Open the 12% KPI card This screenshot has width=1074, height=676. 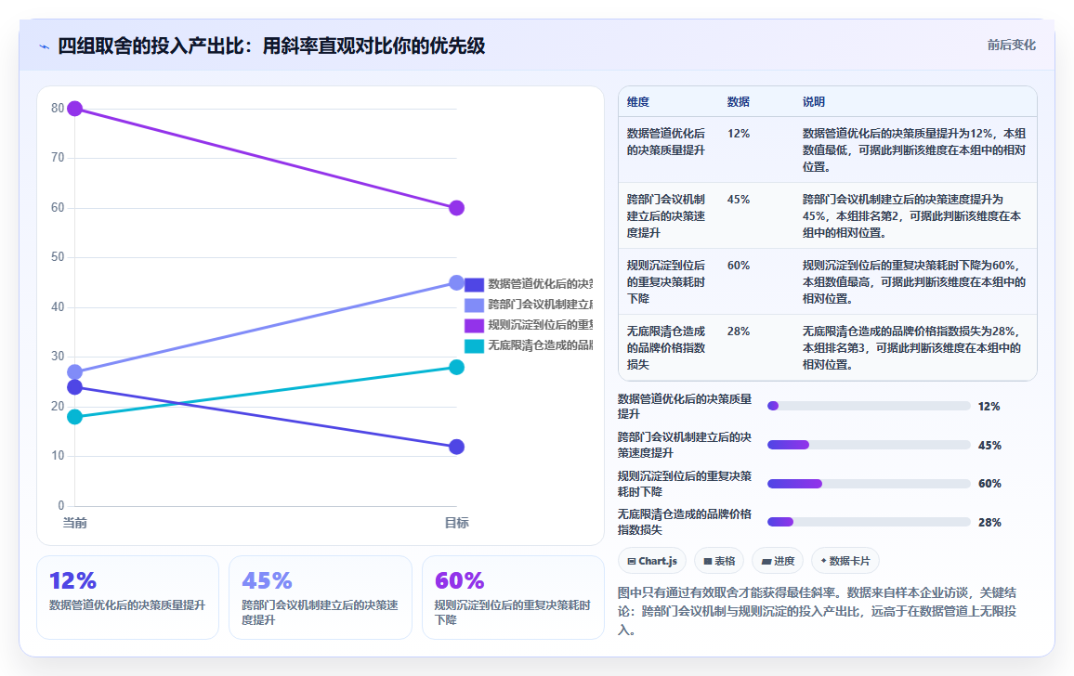click(127, 597)
